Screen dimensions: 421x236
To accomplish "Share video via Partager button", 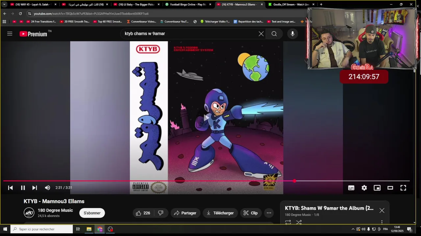I will tap(185, 213).
